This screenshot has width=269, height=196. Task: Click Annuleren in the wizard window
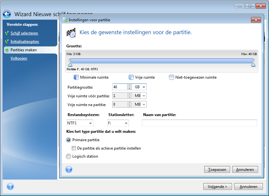pyautogui.click(x=248, y=187)
